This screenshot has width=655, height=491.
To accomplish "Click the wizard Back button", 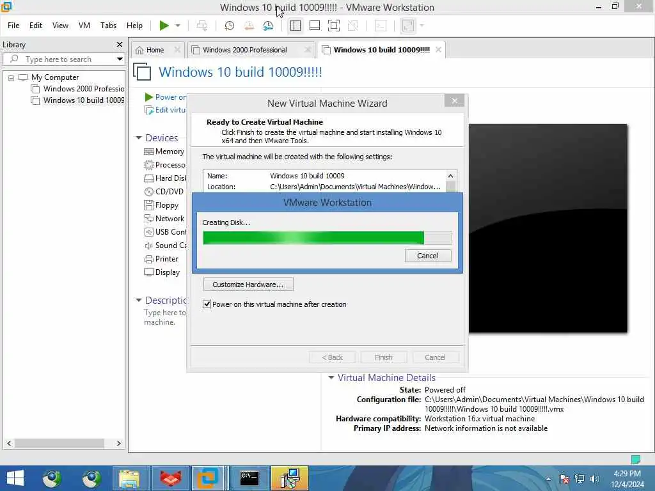I will coord(332,357).
